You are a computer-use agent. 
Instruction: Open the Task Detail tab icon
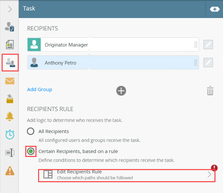10,27
